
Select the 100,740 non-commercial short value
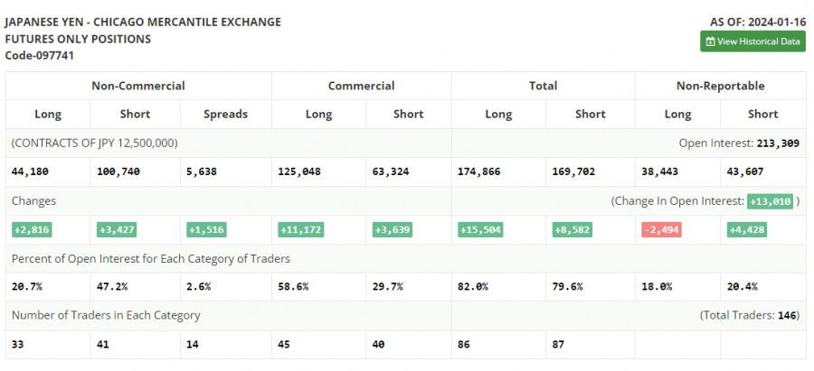tap(118, 172)
